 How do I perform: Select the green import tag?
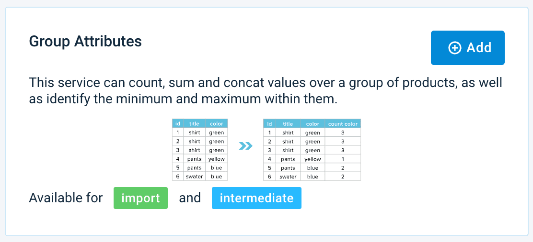(x=140, y=198)
